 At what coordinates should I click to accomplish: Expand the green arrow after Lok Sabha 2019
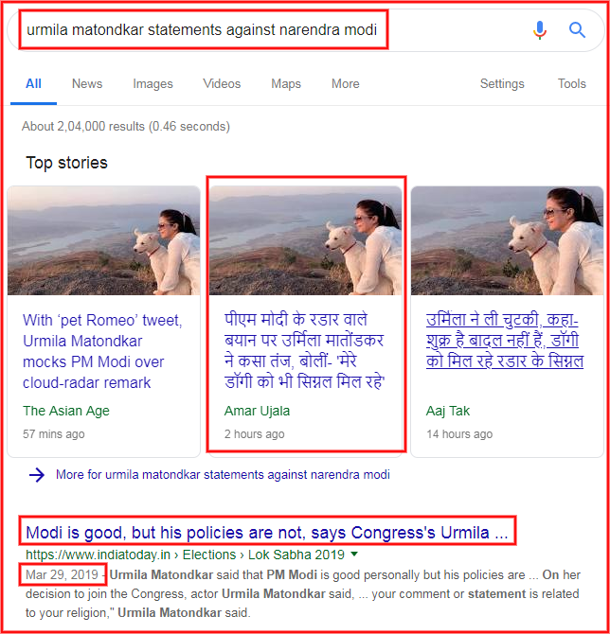(x=354, y=554)
